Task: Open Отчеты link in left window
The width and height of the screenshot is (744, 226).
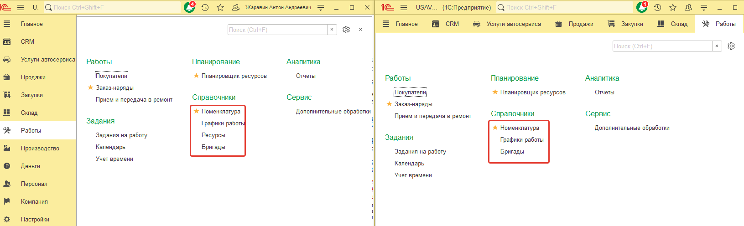Action: [306, 76]
